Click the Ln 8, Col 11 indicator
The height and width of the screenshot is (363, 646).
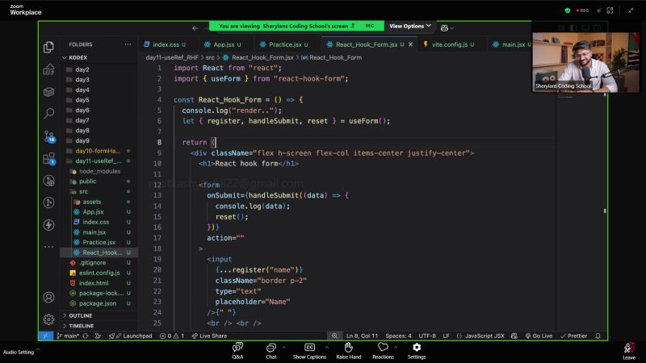362,336
